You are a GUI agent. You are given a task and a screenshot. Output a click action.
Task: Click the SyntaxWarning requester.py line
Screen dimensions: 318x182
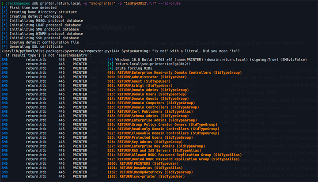coord(121,51)
